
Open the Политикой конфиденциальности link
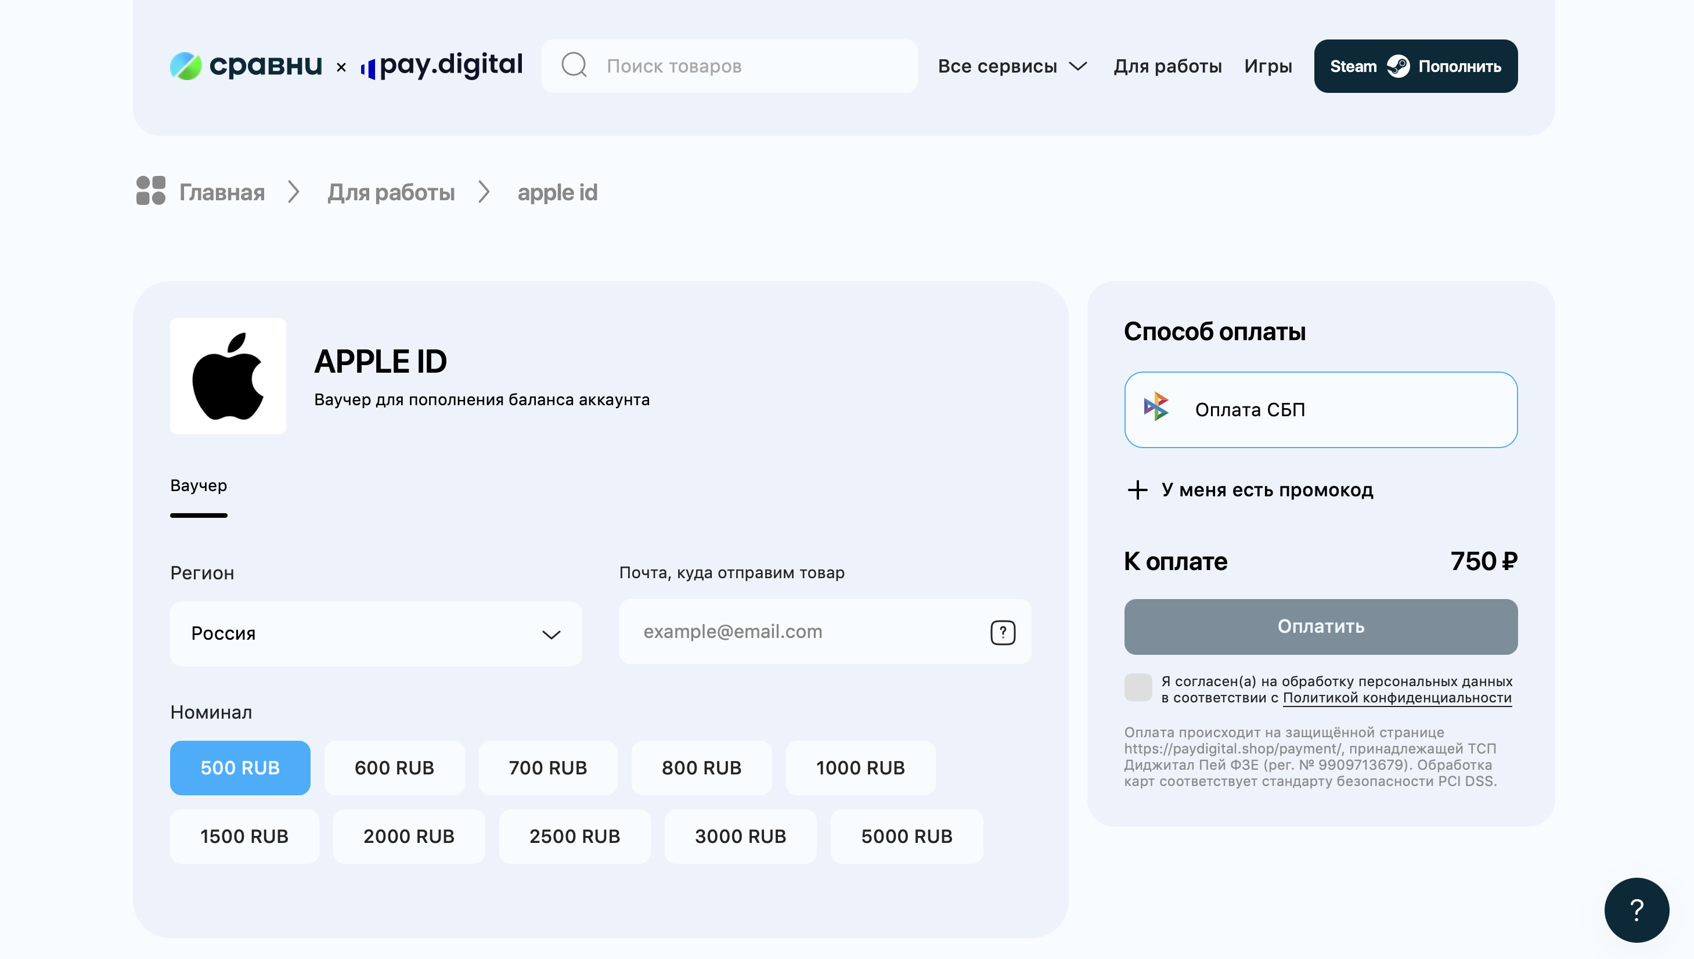click(x=1396, y=698)
